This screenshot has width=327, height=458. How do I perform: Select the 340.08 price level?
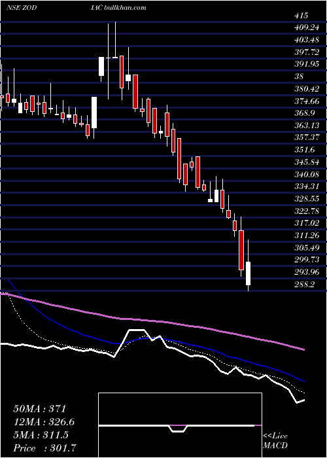[x=306, y=175]
